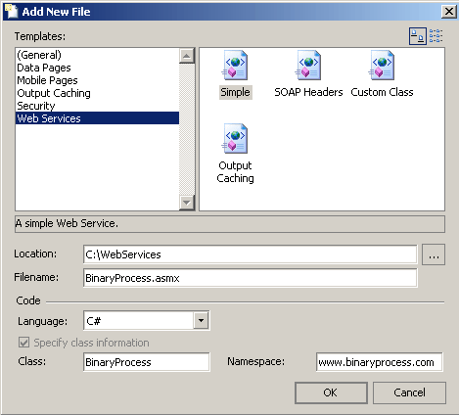Open the Language dropdown
The image size is (459, 415).
[x=201, y=321]
